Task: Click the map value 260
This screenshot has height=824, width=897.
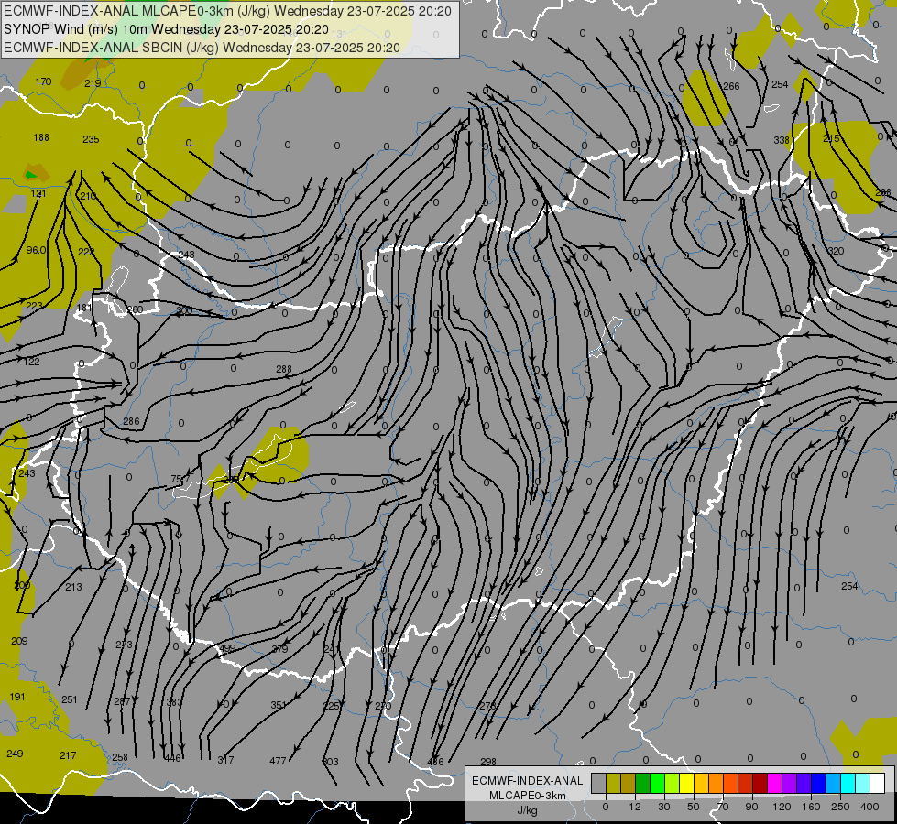Action: coord(135,309)
